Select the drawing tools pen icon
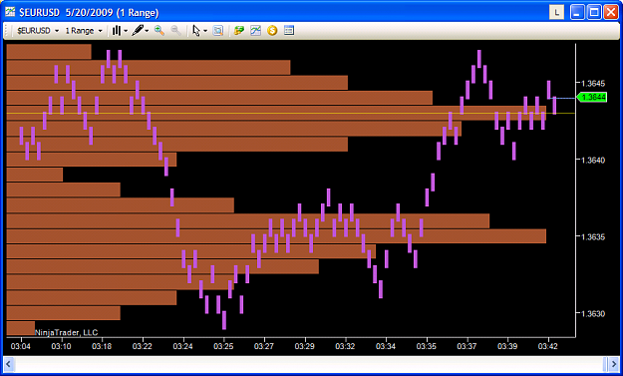 coord(138,31)
